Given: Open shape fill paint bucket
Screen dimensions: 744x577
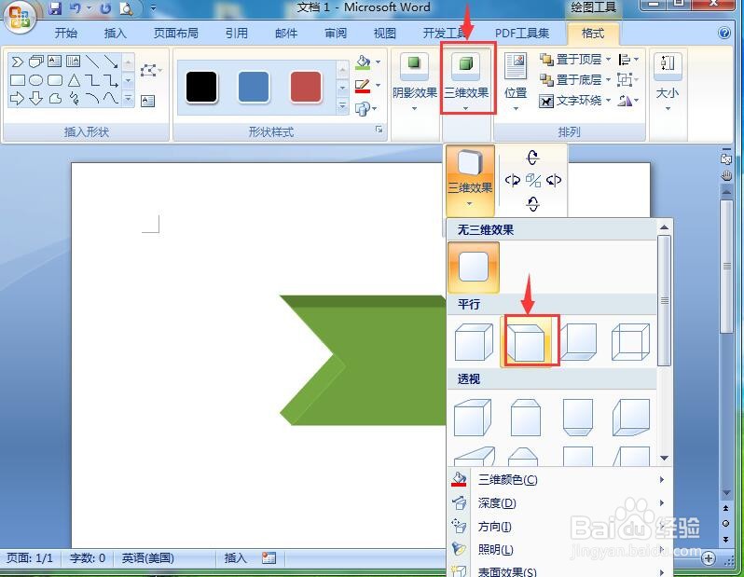Looking at the screenshot, I should click(363, 62).
